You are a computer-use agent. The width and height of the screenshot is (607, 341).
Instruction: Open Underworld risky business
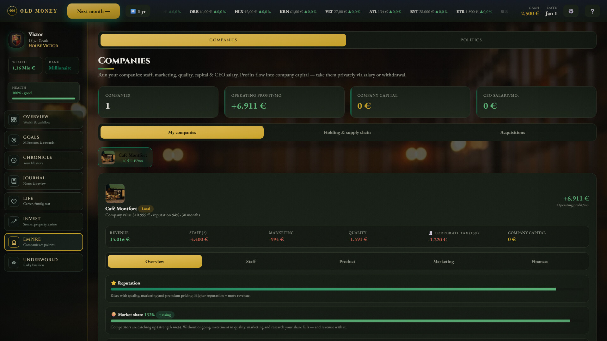click(44, 263)
